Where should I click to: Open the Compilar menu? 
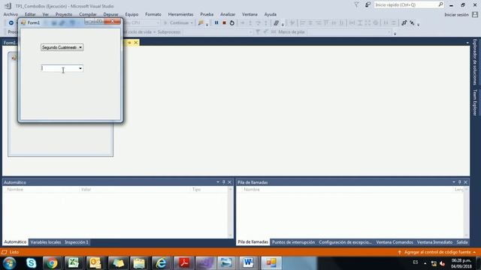pyautogui.click(x=88, y=14)
